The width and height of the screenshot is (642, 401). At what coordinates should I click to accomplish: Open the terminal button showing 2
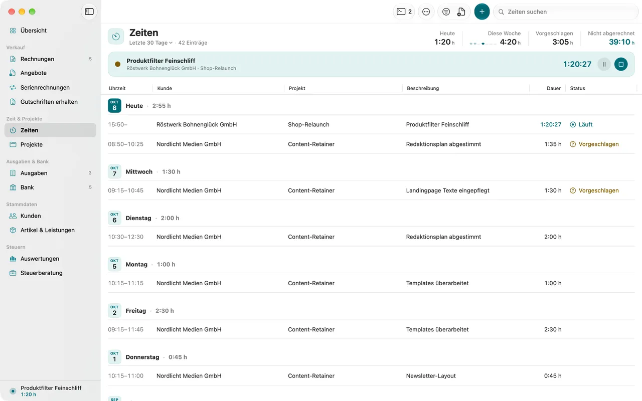404,12
